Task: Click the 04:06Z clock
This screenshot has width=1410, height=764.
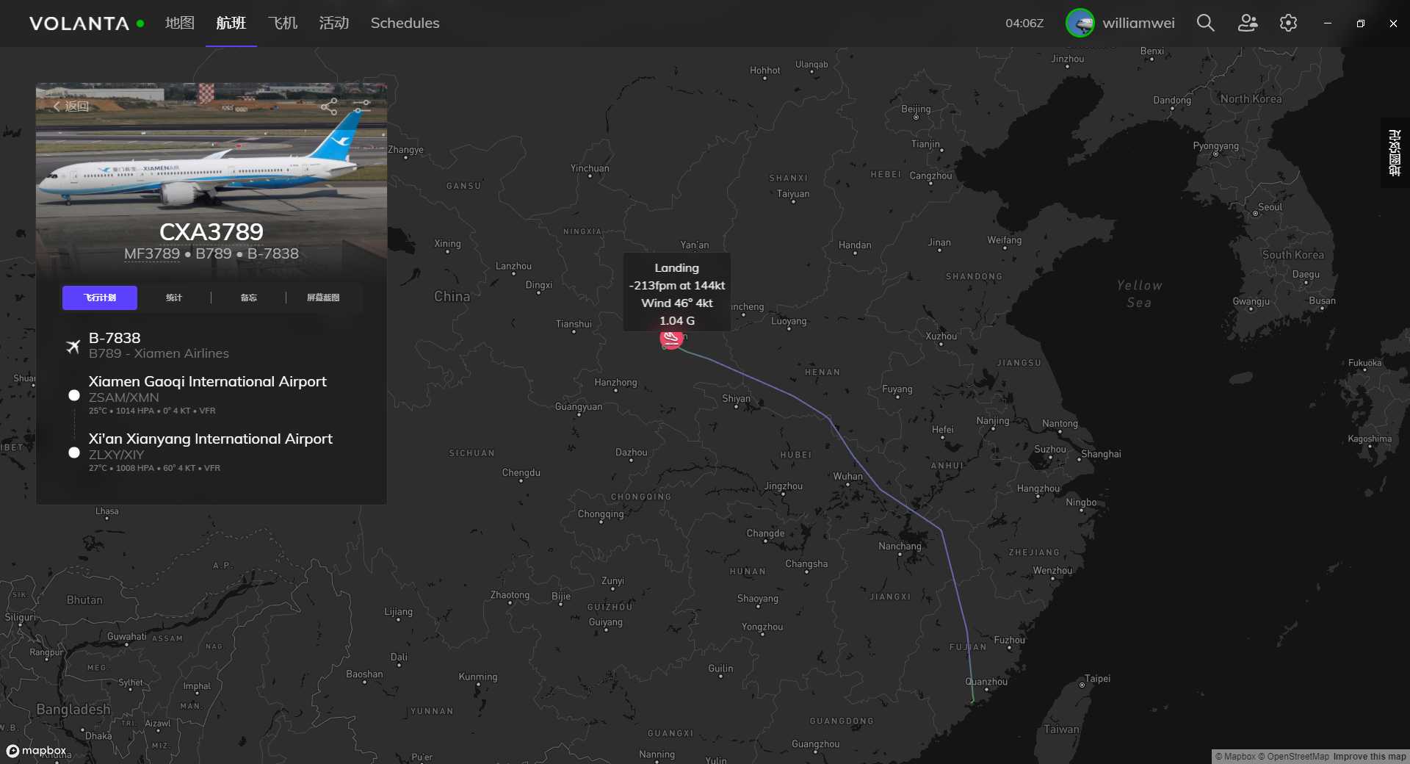Action: click(x=1024, y=23)
